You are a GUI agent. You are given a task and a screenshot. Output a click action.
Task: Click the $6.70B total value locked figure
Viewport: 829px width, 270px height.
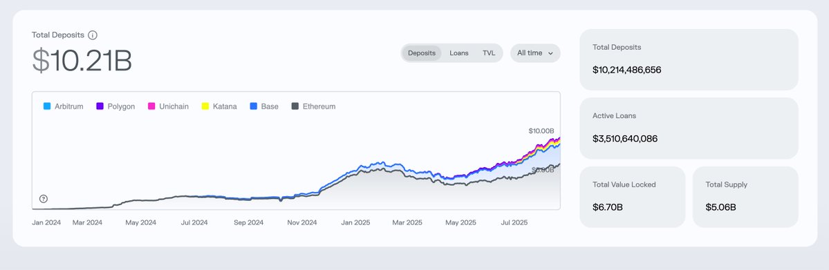[608, 207]
